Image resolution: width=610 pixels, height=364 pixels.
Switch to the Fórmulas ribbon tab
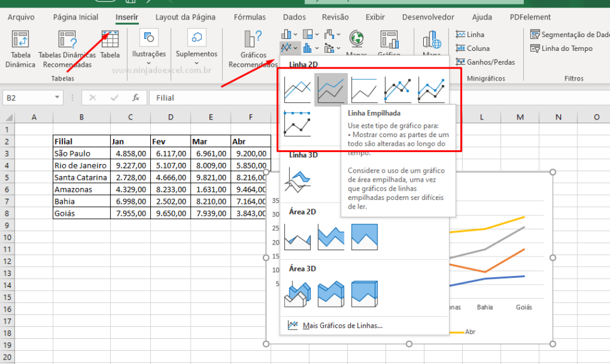tap(249, 17)
